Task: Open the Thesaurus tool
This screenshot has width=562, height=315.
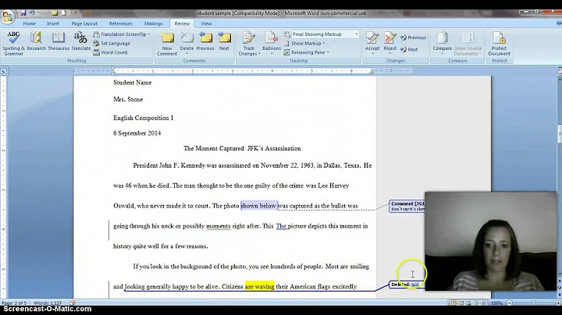Action: (59, 41)
